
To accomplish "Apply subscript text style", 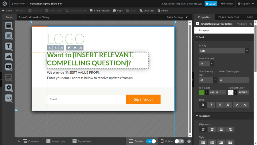I will (x=245, y=105).
